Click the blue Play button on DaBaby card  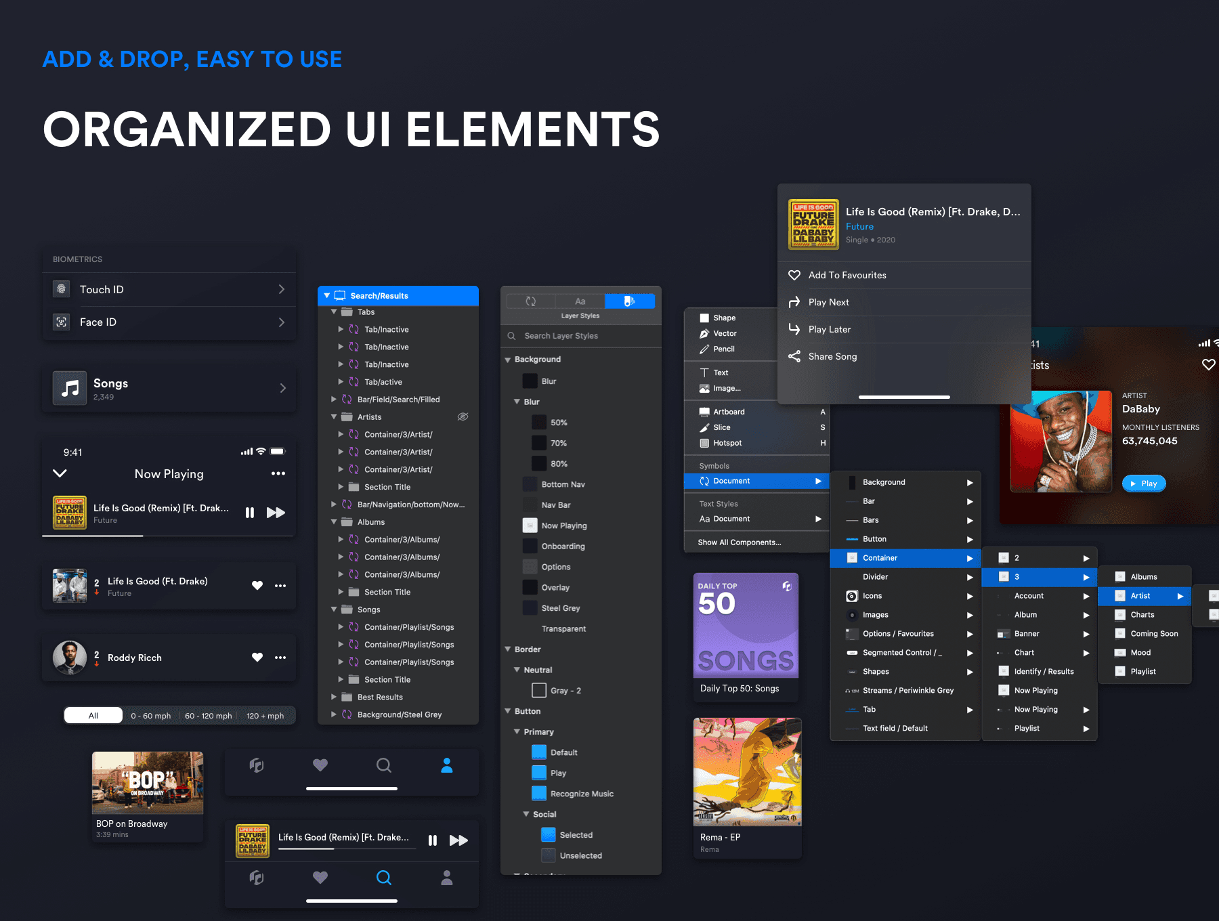[x=1144, y=484]
